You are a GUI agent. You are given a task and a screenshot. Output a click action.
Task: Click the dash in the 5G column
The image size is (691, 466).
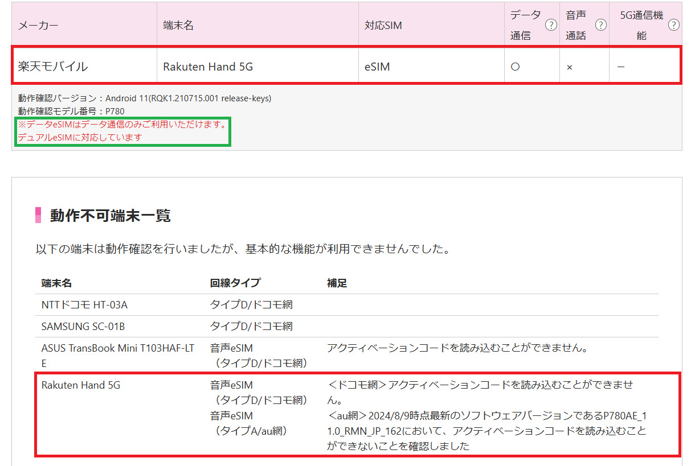(620, 67)
